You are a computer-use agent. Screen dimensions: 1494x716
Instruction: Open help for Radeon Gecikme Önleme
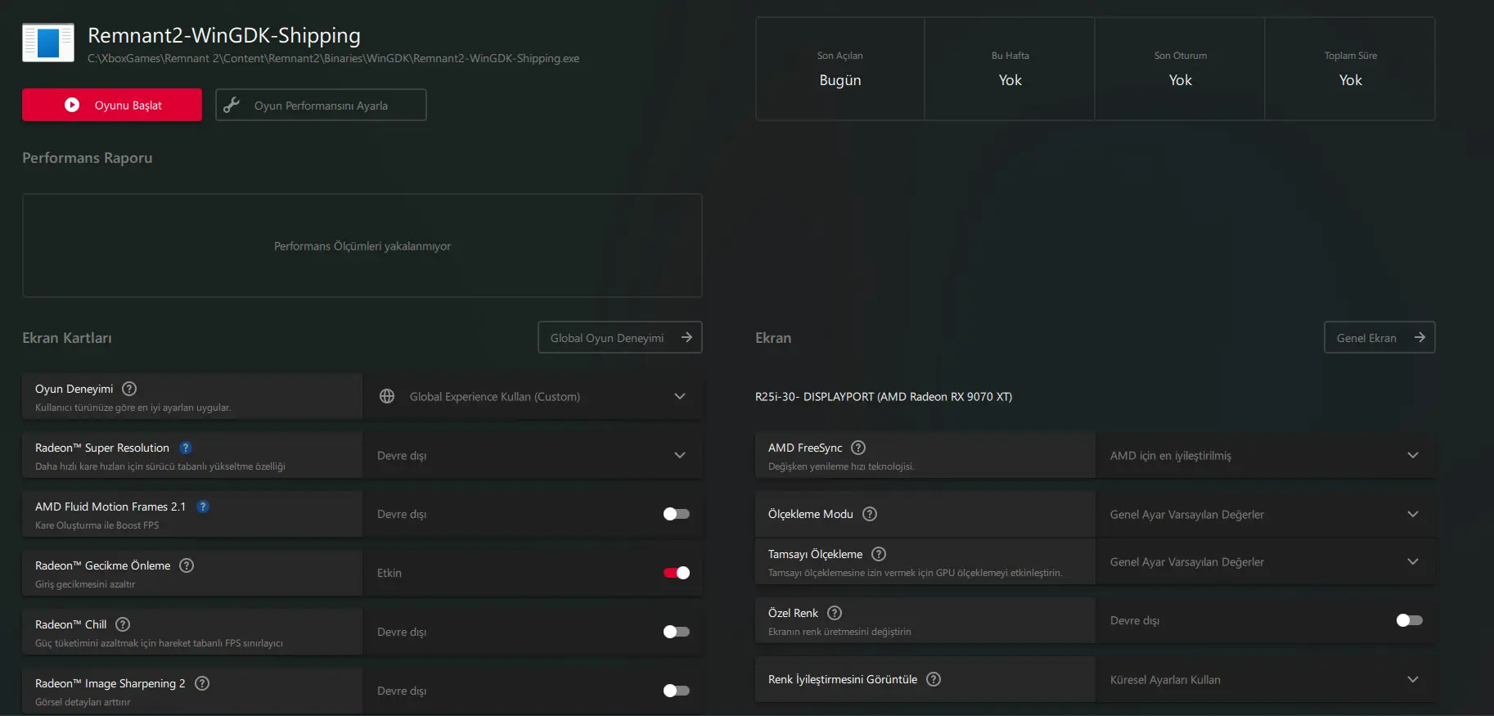(187, 565)
